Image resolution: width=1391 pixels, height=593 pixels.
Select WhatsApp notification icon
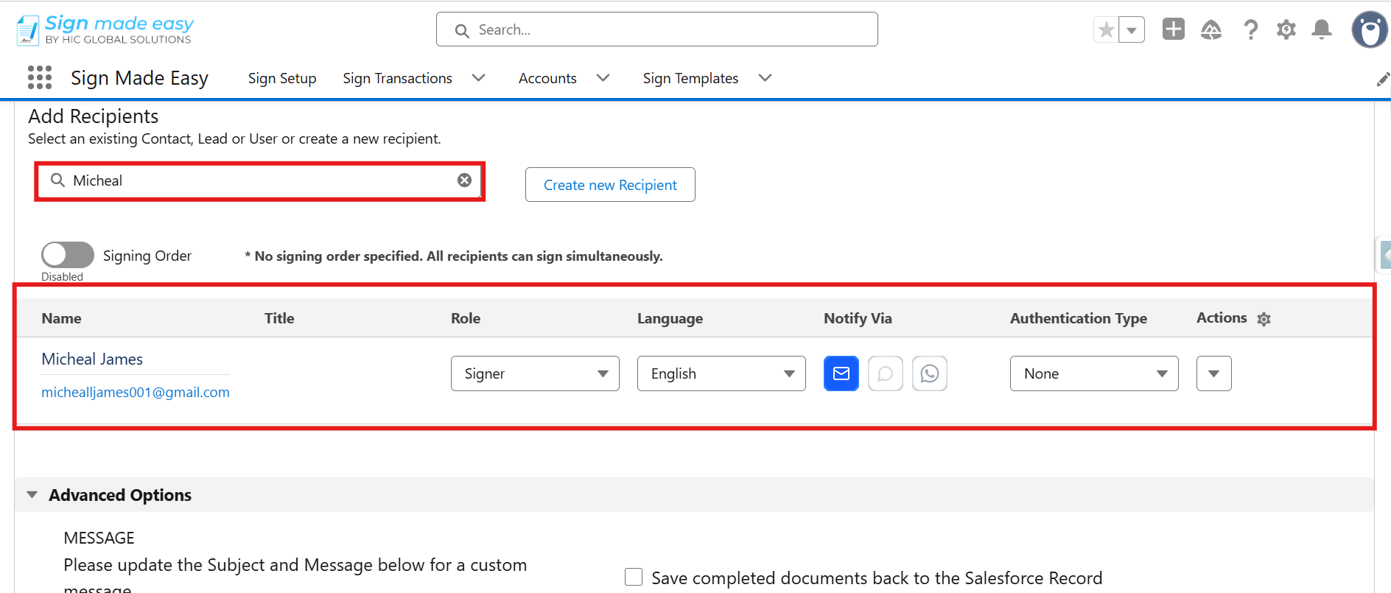930,373
